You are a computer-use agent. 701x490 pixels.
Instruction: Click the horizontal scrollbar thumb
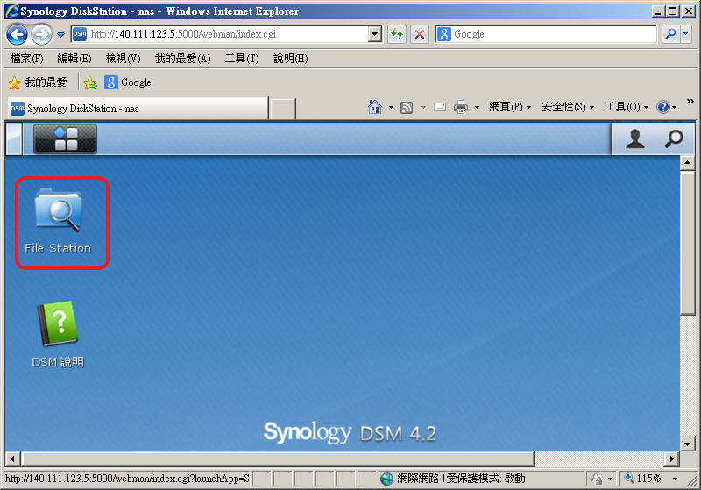tap(277, 458)
